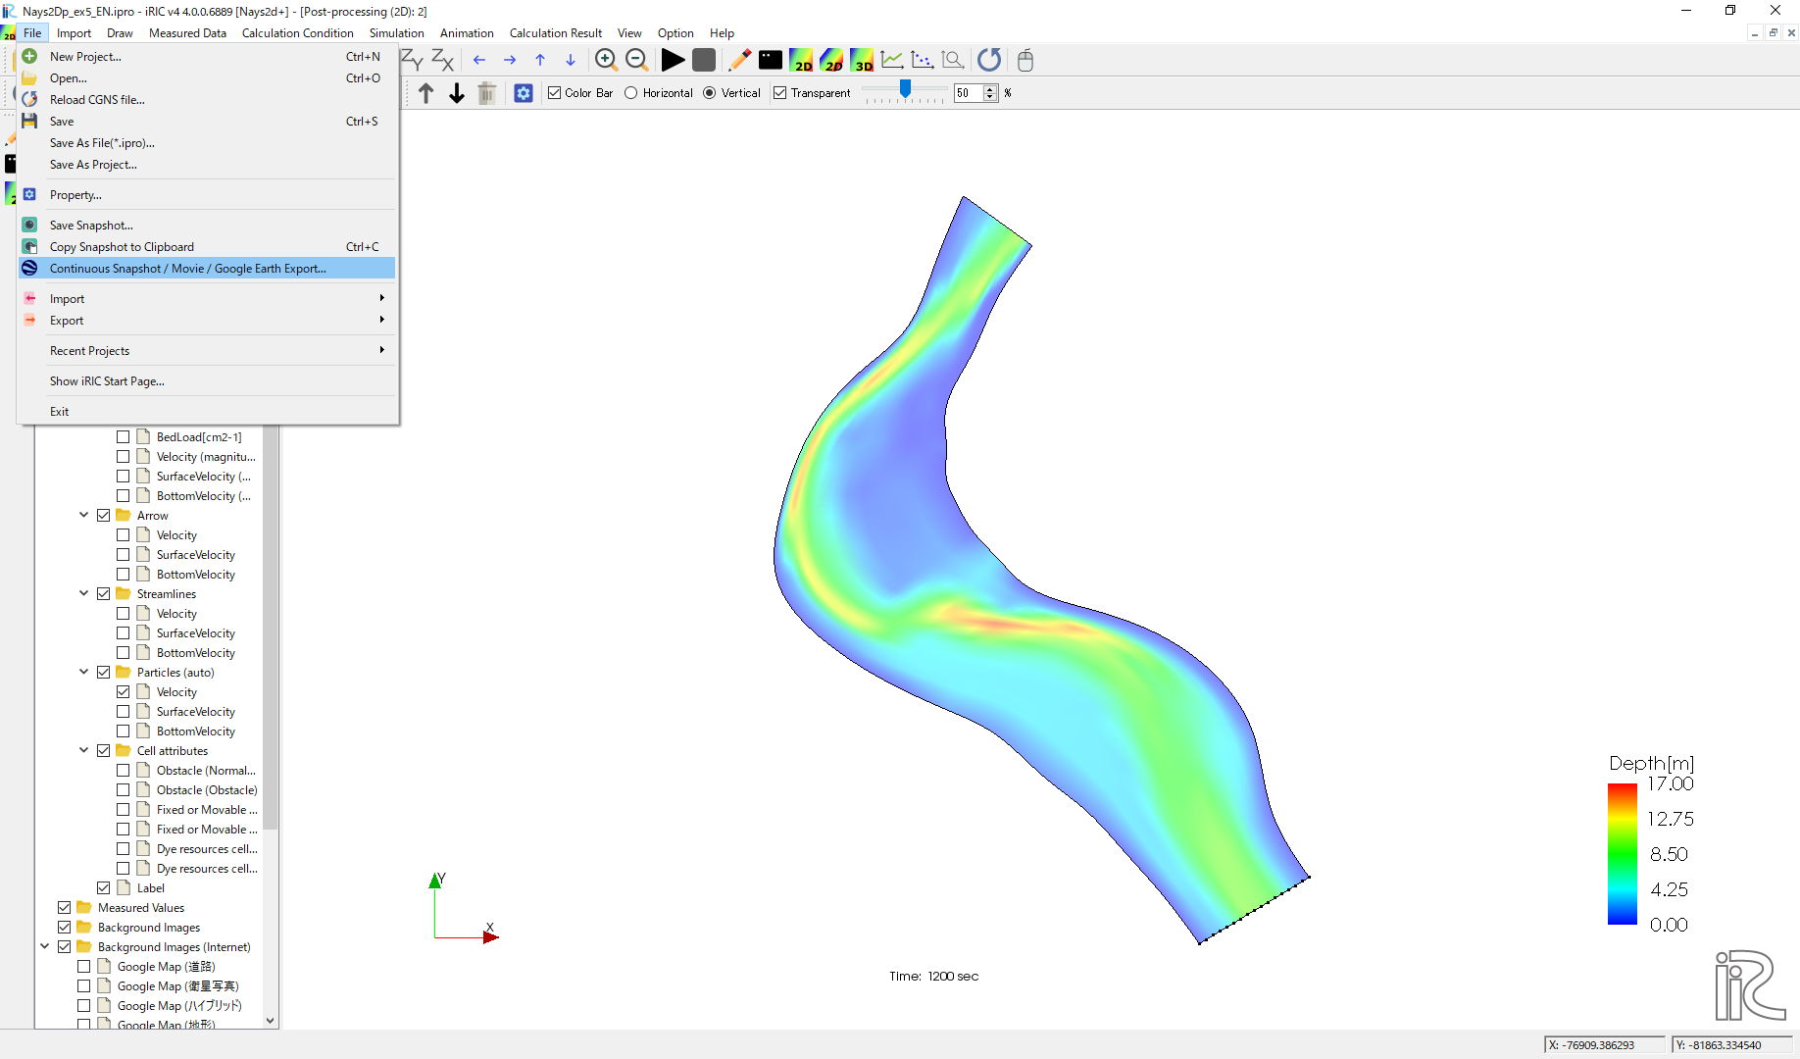Image resolution: width=1800 pixels, height=1059 pixels.
Task: Click Copy Snapshot to Clipboard entry
Action: (x=207, y=247)
